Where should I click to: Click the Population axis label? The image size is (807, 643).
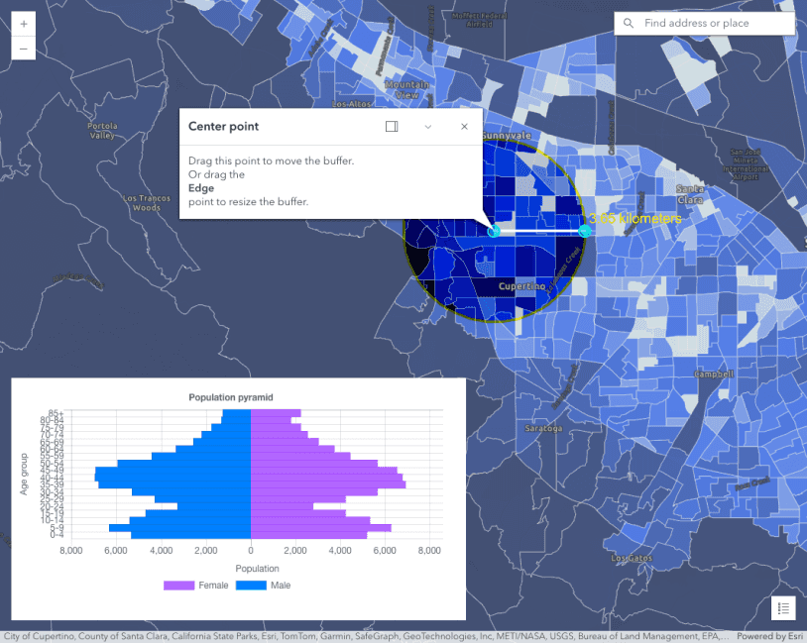coord(257,569)
